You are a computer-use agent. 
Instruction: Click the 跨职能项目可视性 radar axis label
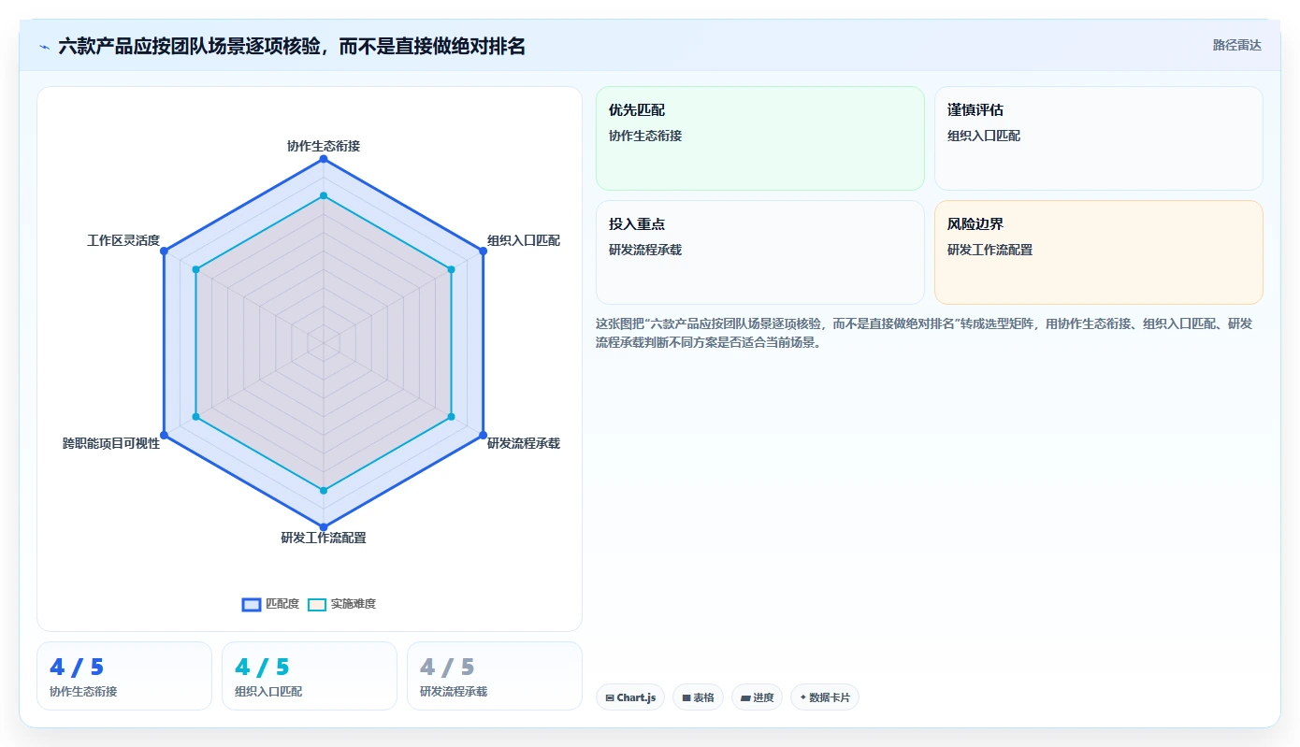tap(111, 443)
